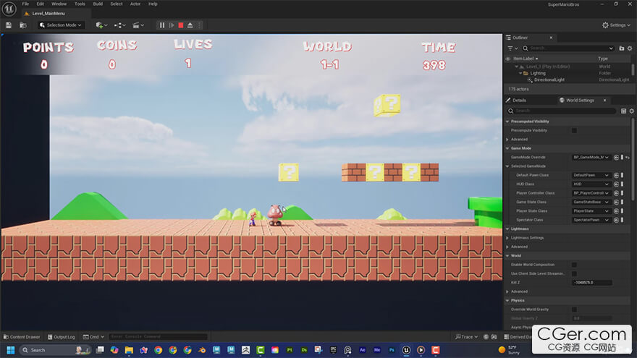Image resolution: width=637 pixels, height=358 pixels.
Task: Open the Help menu
Action: tap(153, 4)
